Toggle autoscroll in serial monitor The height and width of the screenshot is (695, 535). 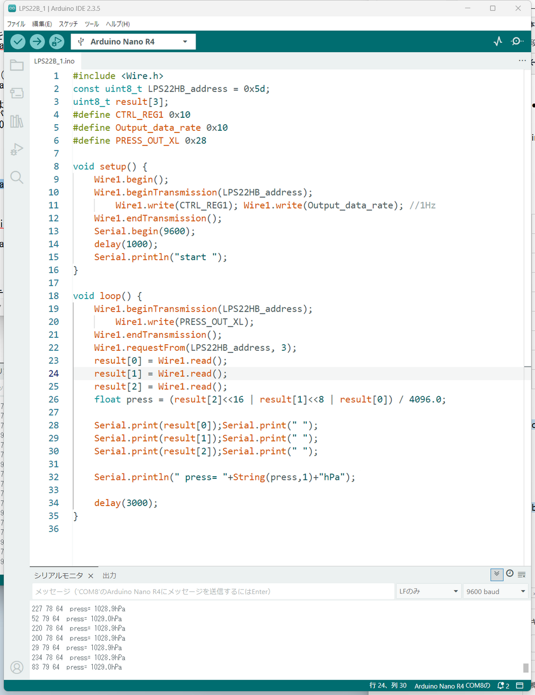coord(496,574)
